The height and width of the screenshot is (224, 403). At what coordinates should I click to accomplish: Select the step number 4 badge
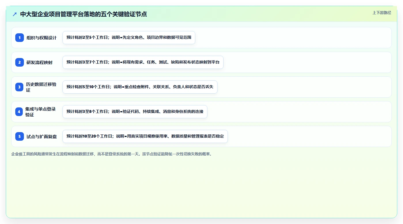19,112
